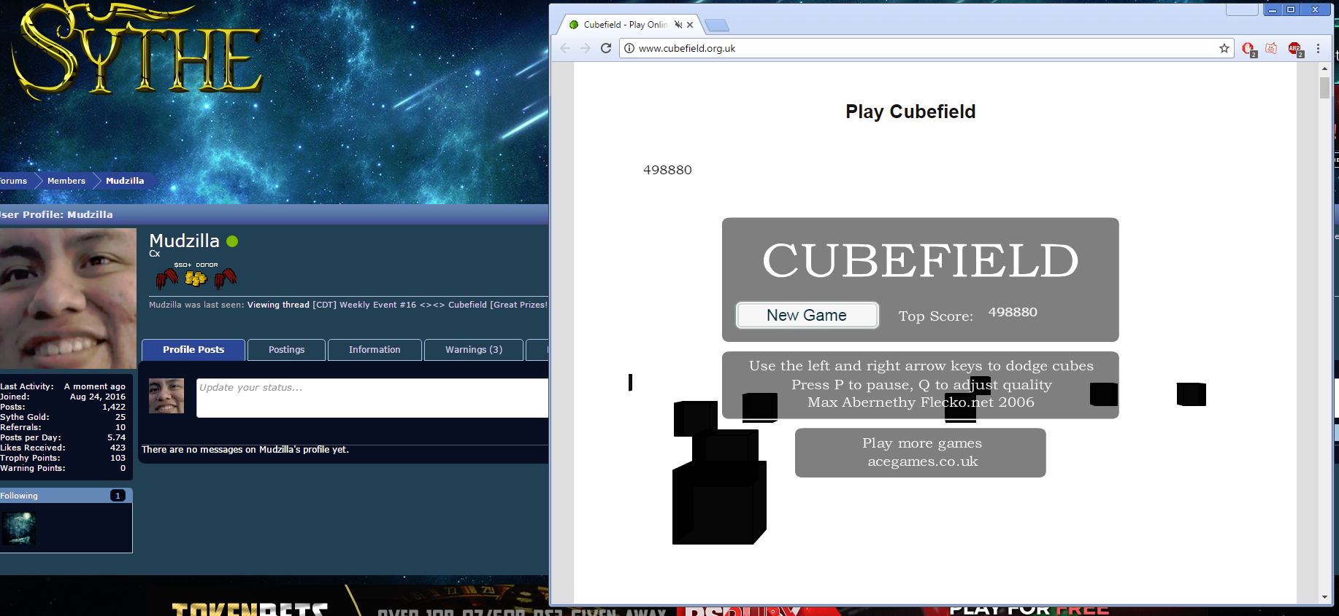Open the Mudzilla breadcrumb link

coord(125,181)
